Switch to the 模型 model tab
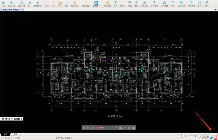The width and height of the screenshot is (218, 140). tap(6, 134)
